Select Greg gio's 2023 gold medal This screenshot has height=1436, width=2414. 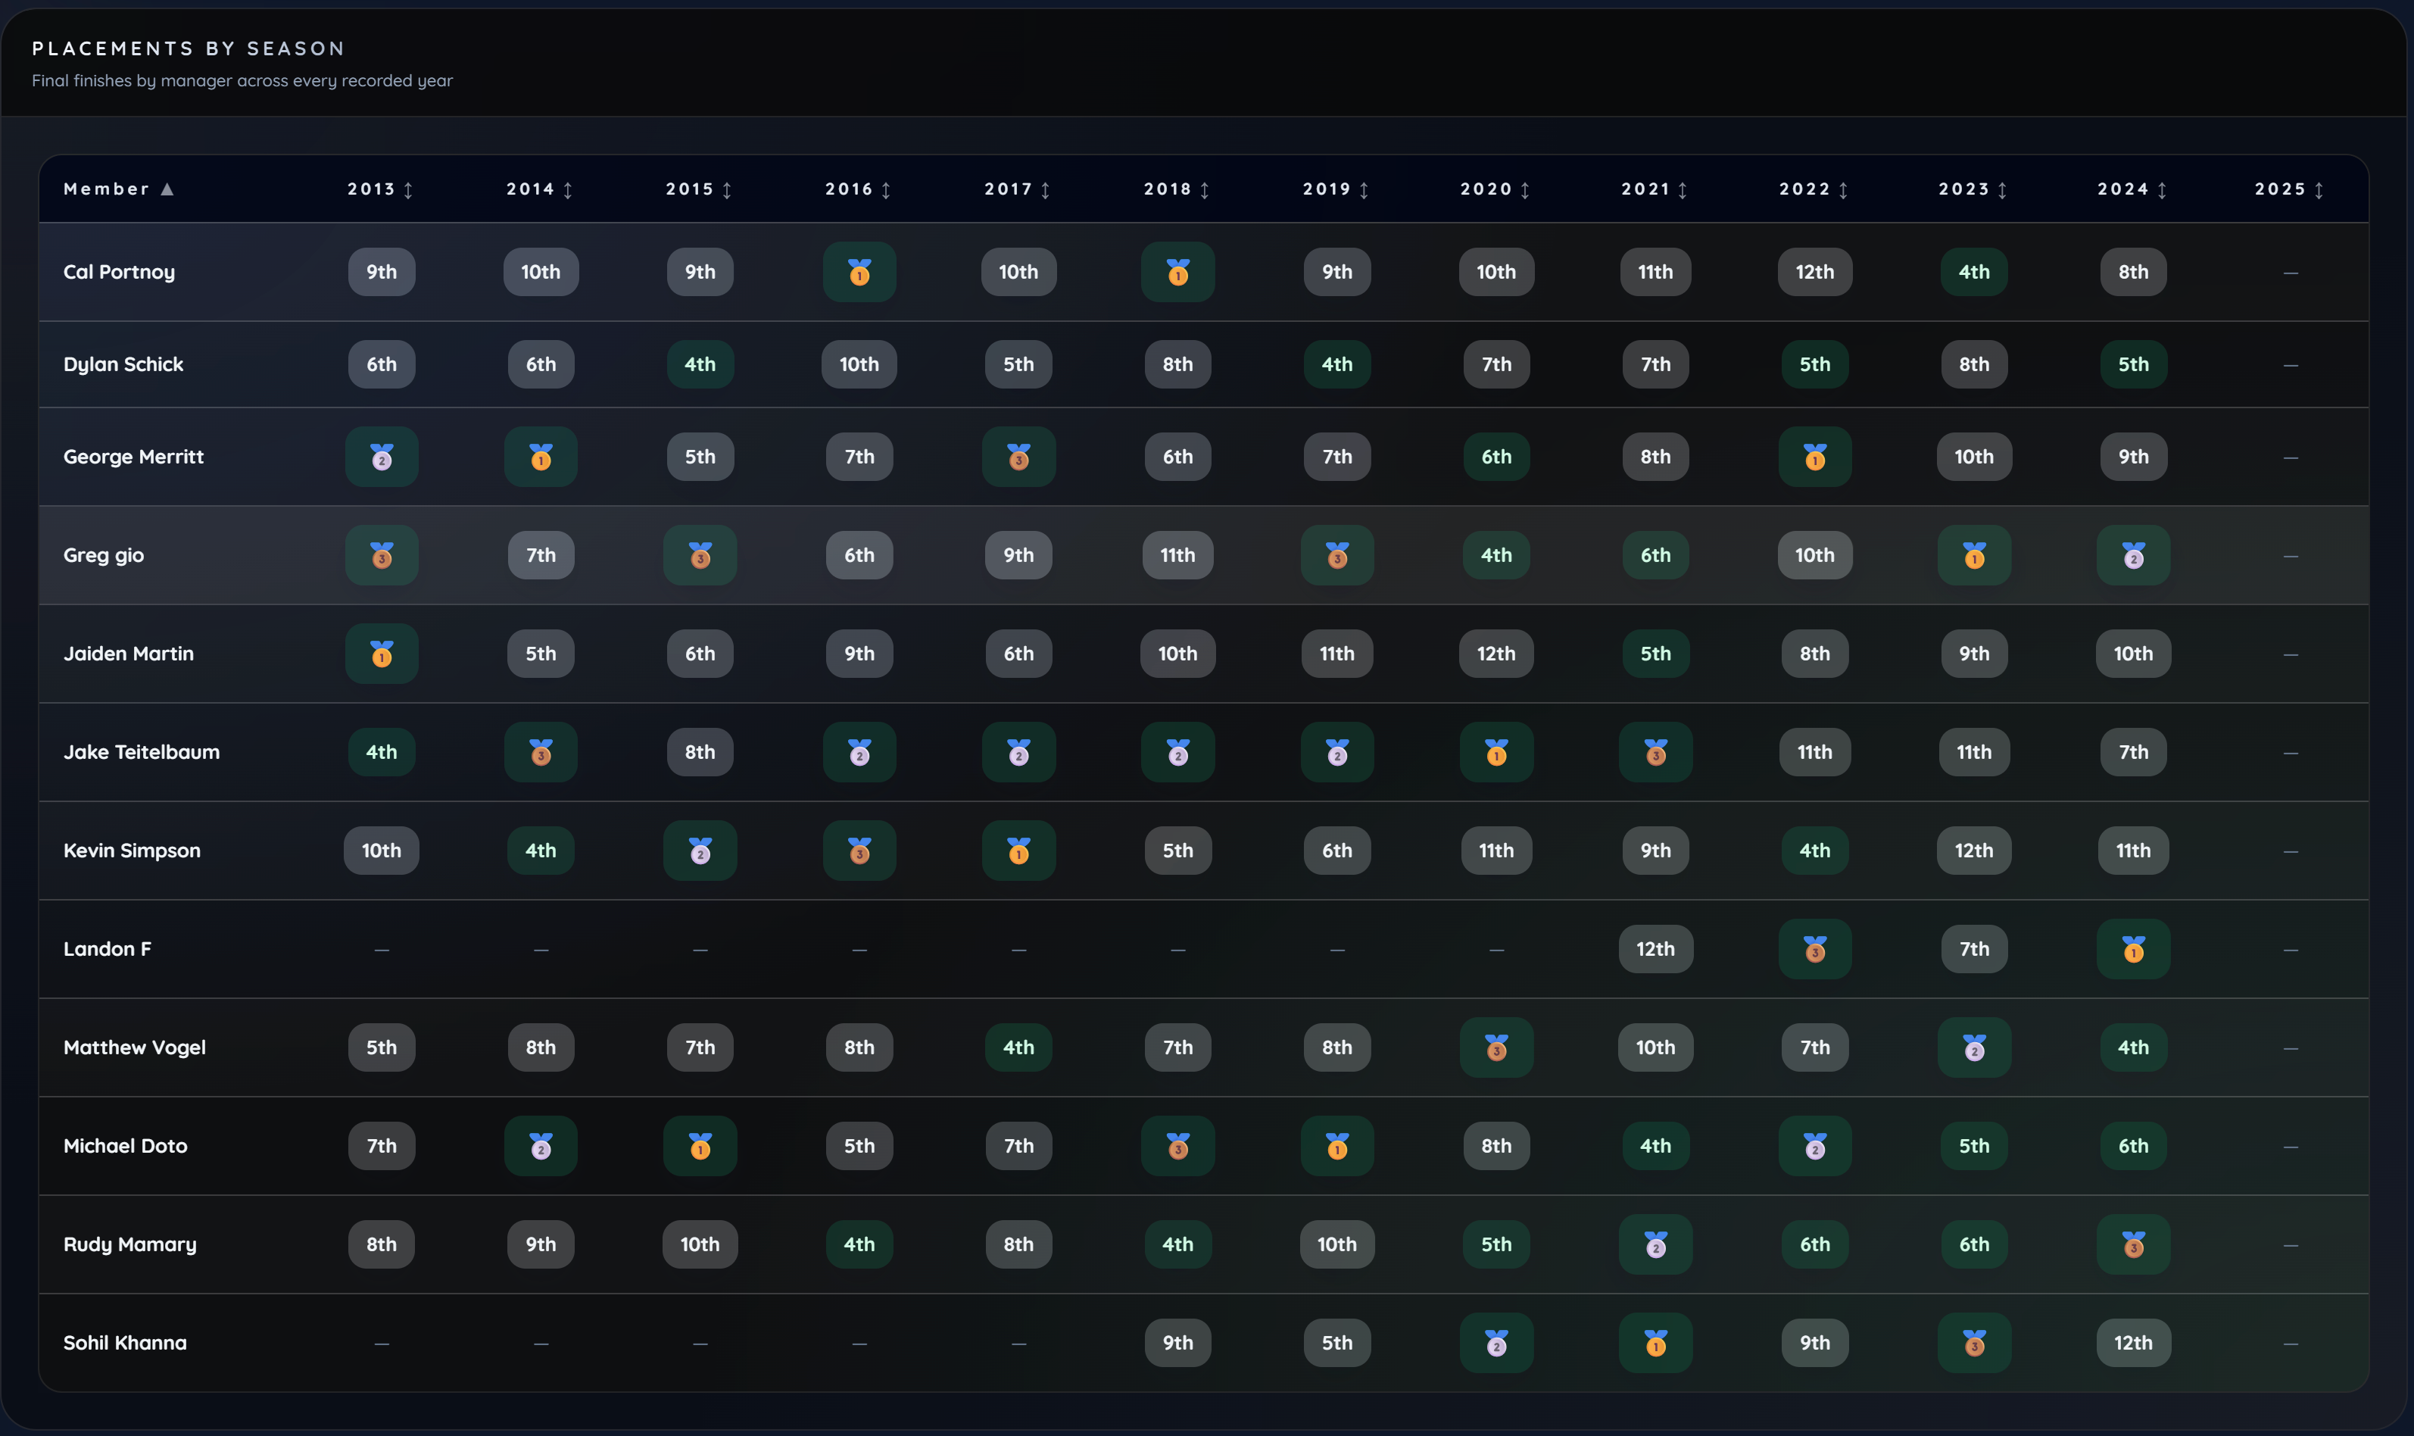pyautogui.click(x=1974, y=555)
